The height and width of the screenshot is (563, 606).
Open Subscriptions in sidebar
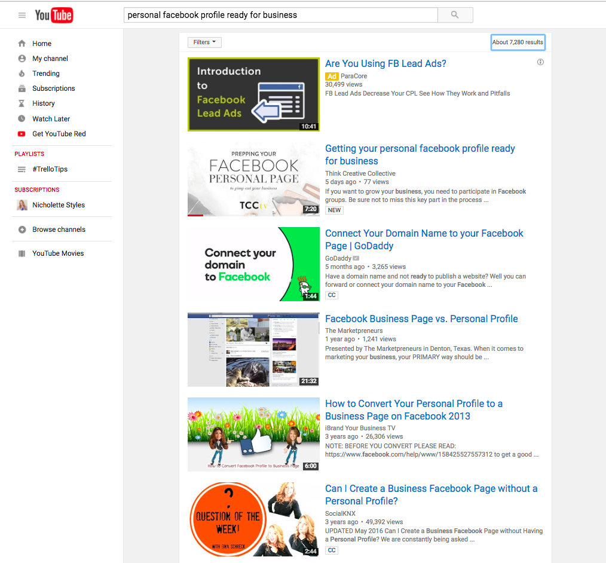(54, 88)
